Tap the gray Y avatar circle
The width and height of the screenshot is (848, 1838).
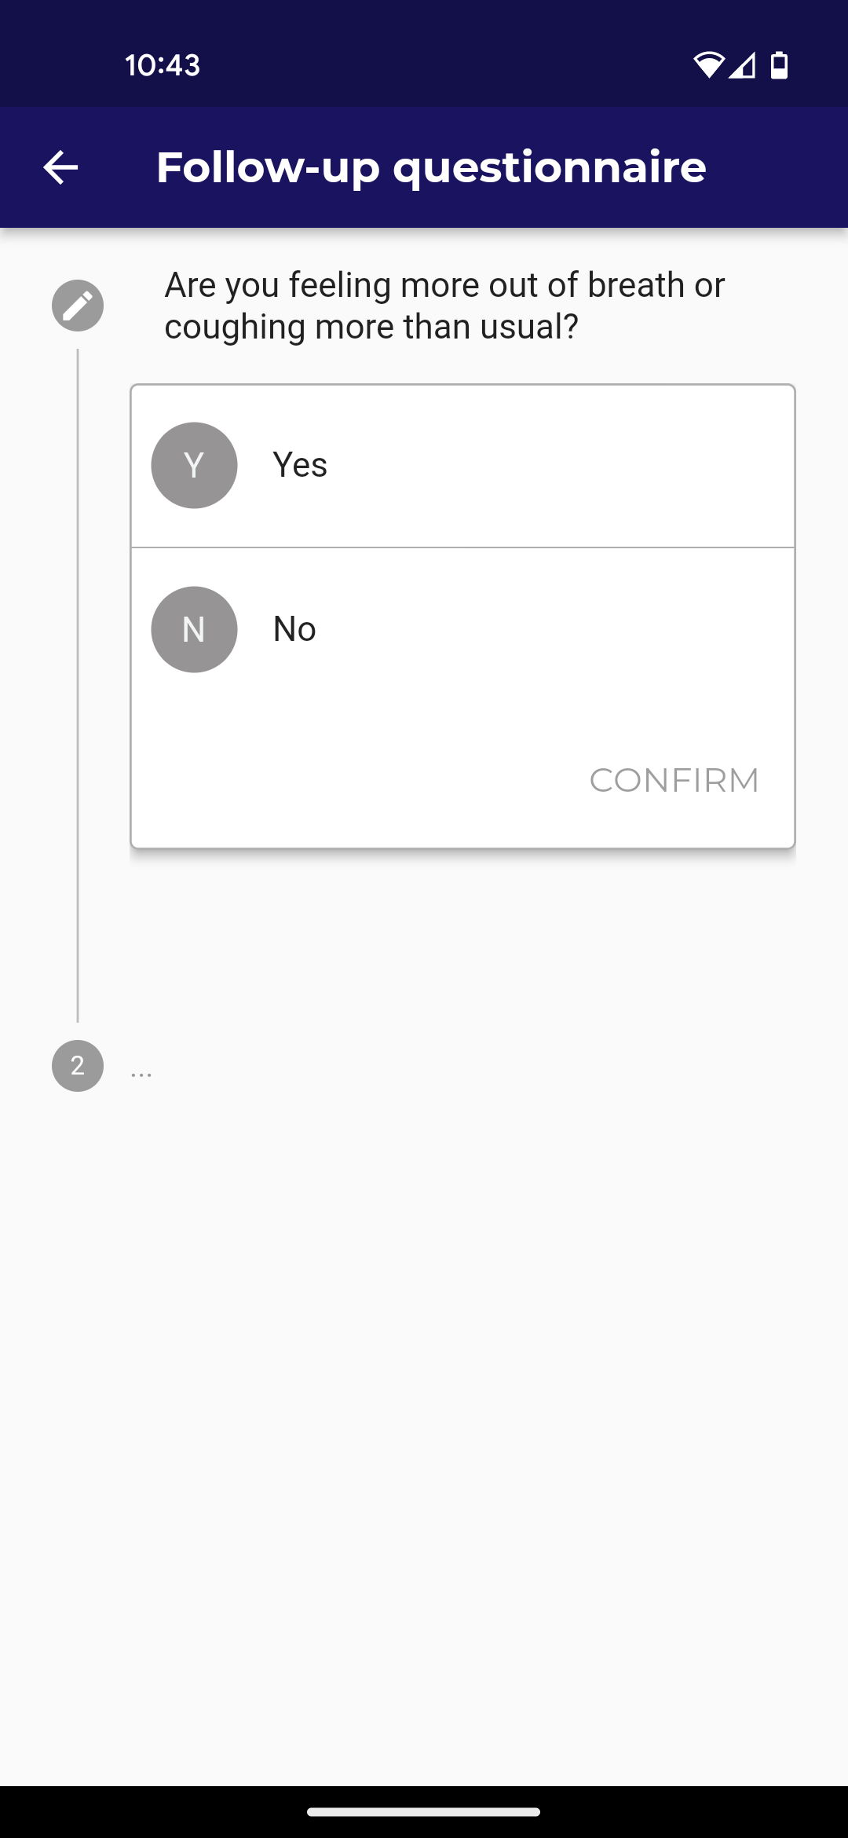(194, 465)
